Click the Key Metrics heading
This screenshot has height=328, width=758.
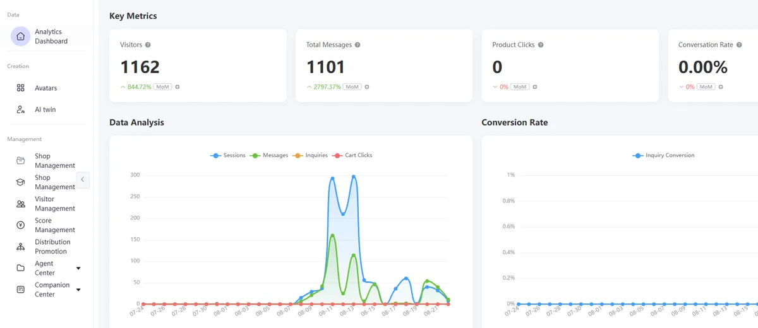click(133, 16)
